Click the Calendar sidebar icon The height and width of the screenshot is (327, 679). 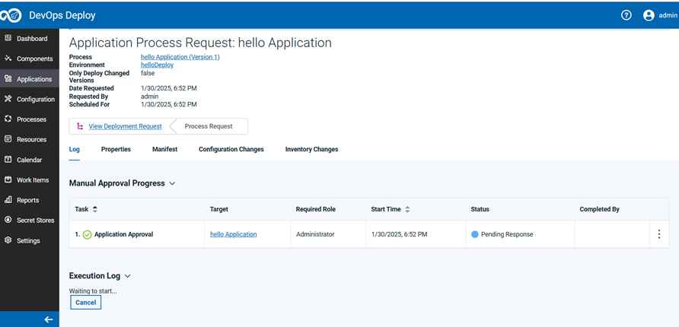pos(8,160)
